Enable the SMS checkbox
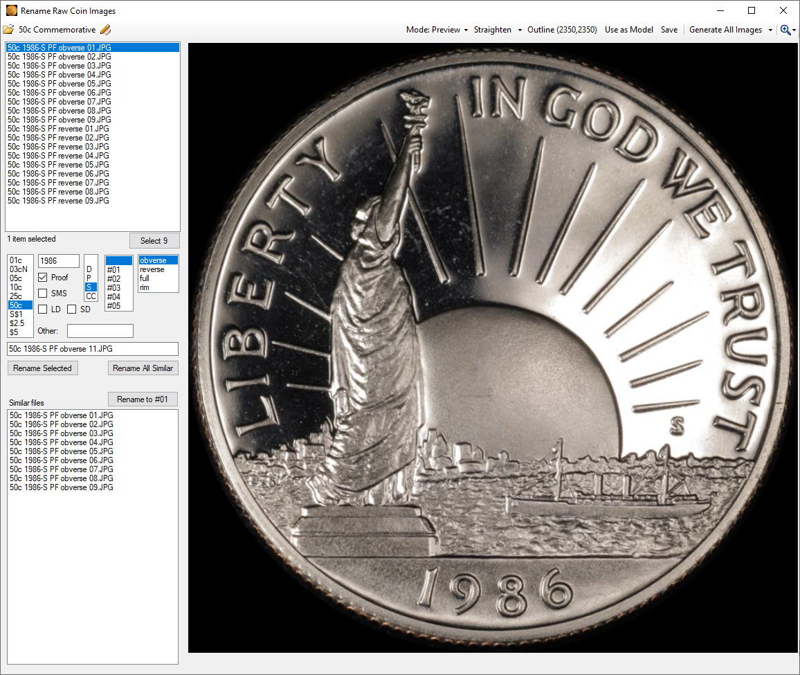The width and height of the screenshot is (800, 675). (x=42, y=294)
